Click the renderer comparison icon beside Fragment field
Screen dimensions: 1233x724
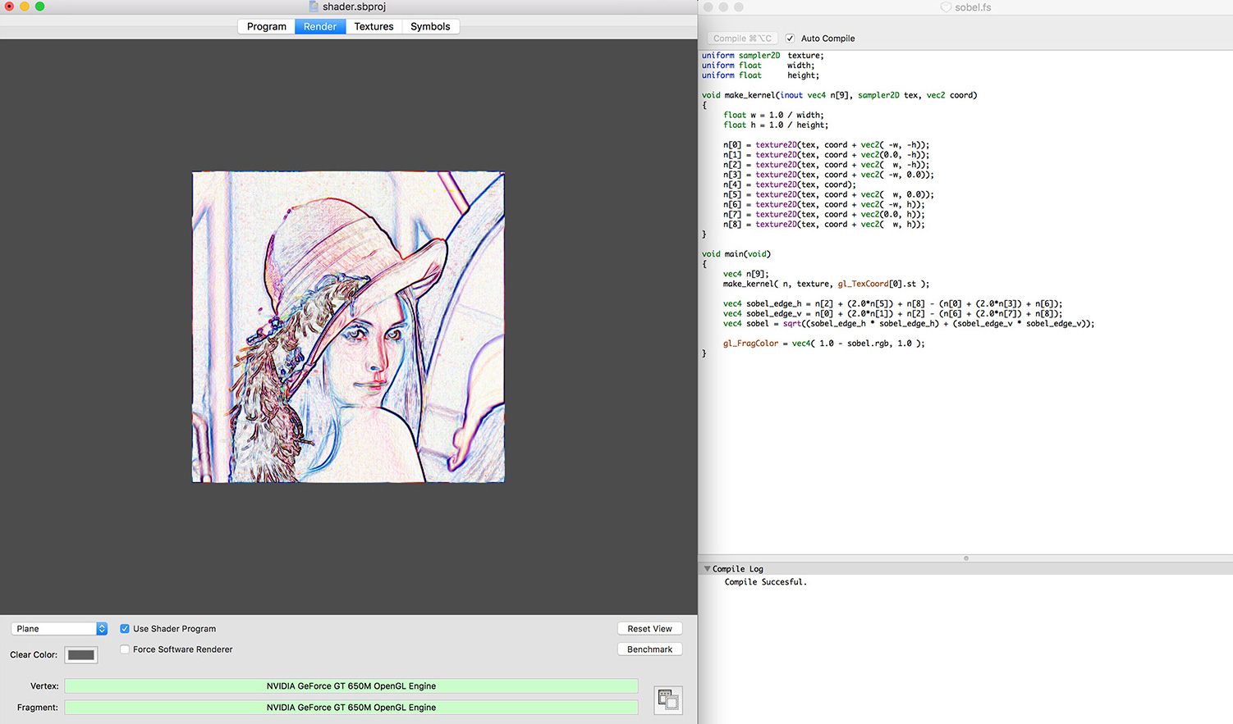(668, 699)
